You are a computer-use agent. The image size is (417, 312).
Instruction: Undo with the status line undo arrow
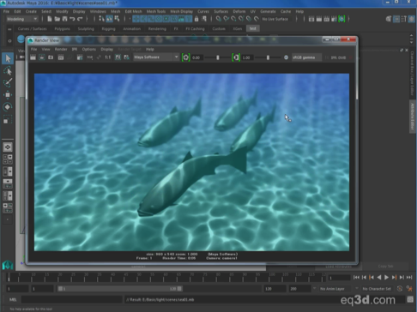[72, 19]
